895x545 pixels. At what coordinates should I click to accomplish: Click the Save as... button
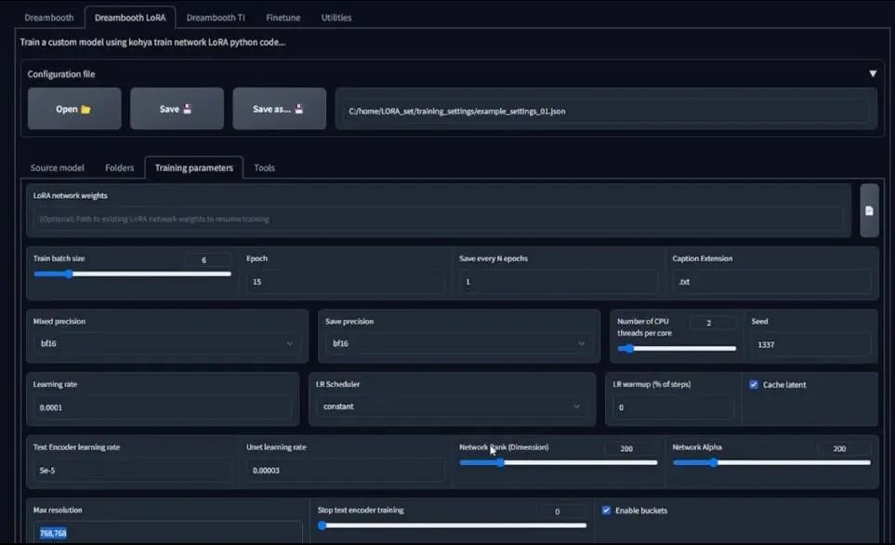click(x=279, y=109)
